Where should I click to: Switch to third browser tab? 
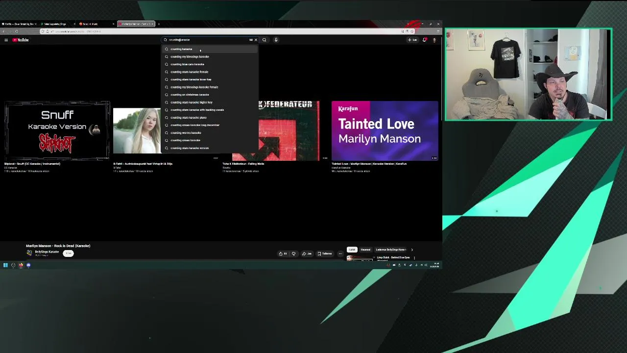point(96,24)
